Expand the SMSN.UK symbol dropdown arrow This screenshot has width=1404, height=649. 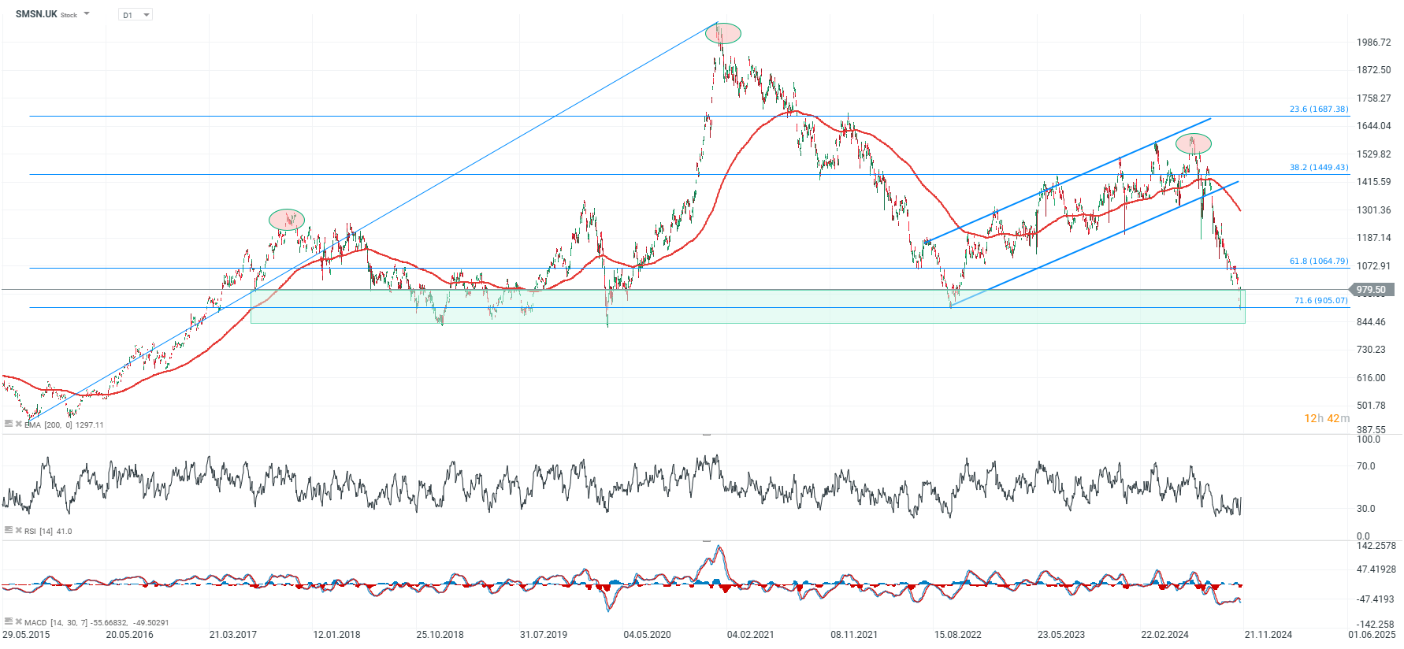point(87,14)
